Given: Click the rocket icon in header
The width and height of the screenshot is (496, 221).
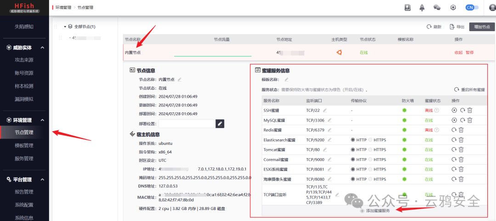Looking at the screenshot, I should point(422,8).
